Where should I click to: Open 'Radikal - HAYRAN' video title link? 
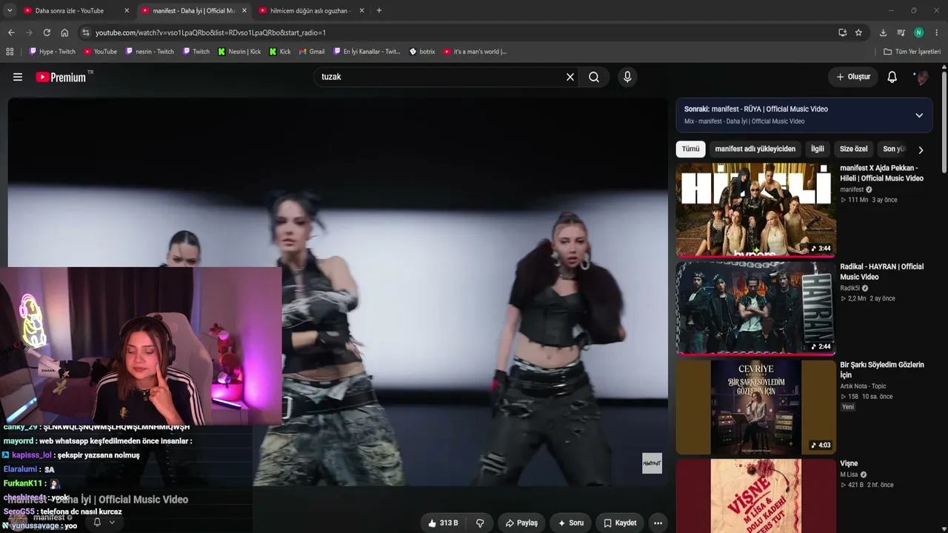click(881, 272)
